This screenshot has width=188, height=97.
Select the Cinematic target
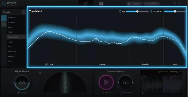pyautogui.click(x=13, y=18)
